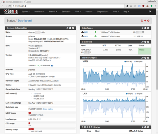The height and width of the screenshot is (134, 158).
Task: Expand the Diagnostics dropdown menu
Action: click(x=103, y=12)
